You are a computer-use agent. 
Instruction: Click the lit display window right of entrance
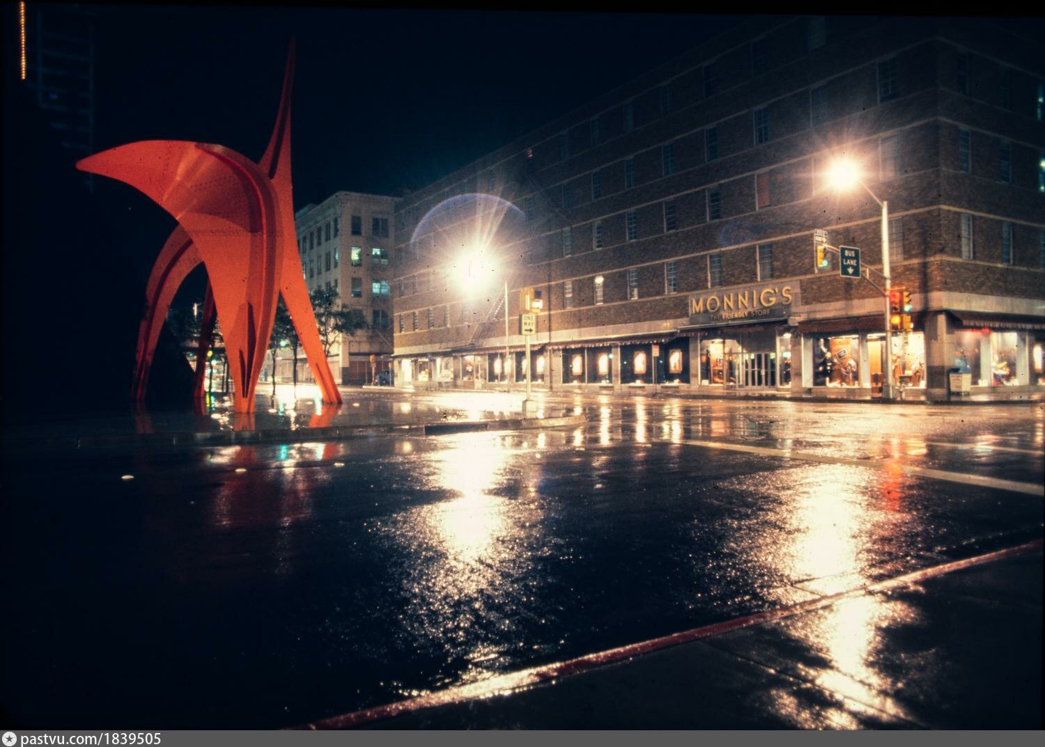(836, 361)
